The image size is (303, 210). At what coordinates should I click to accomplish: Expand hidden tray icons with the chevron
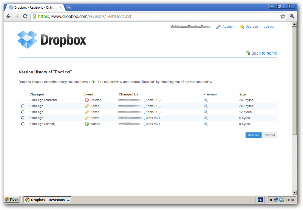pyautogui.click(x=271, y=200)
